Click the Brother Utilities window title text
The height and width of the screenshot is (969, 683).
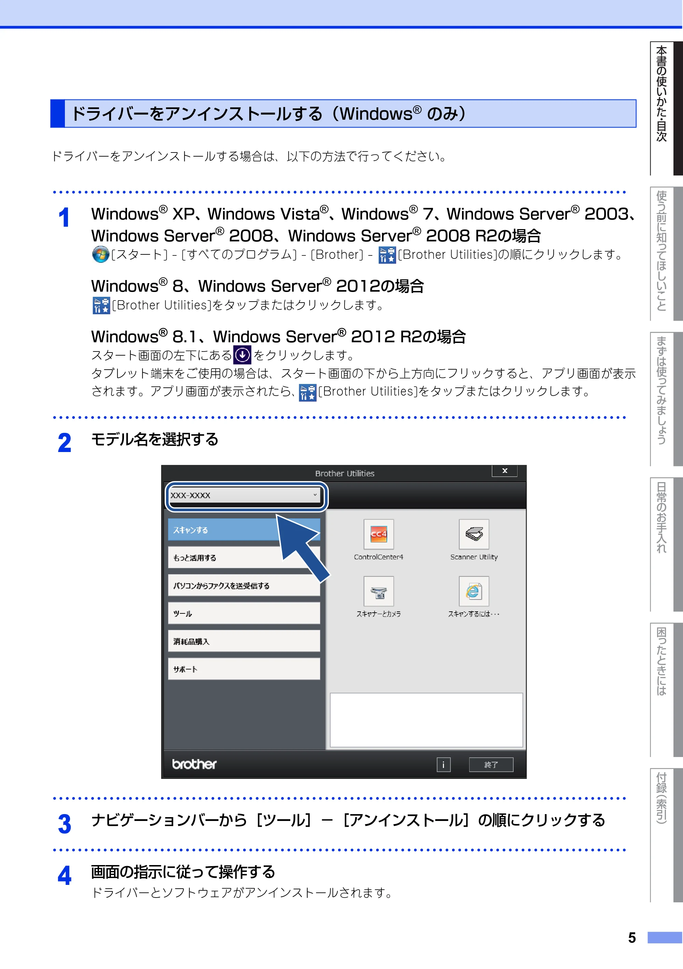click(x=345, y=474)
